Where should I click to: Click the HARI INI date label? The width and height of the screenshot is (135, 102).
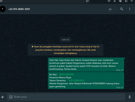65,40
